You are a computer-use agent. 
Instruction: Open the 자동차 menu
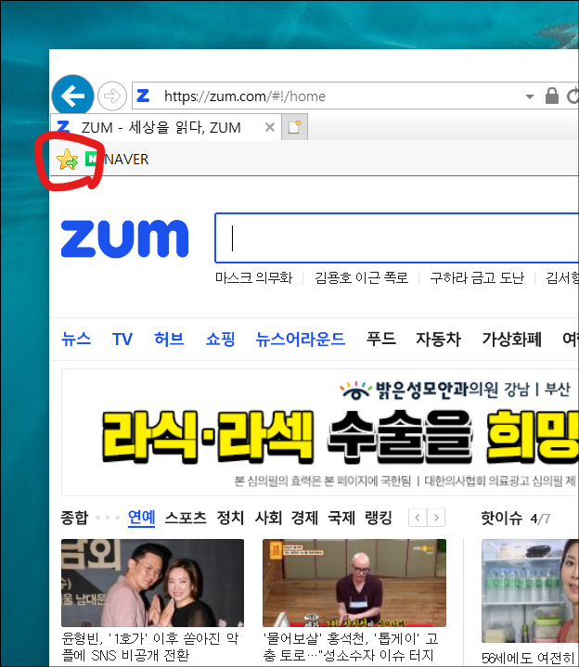(x=438, y=339)
